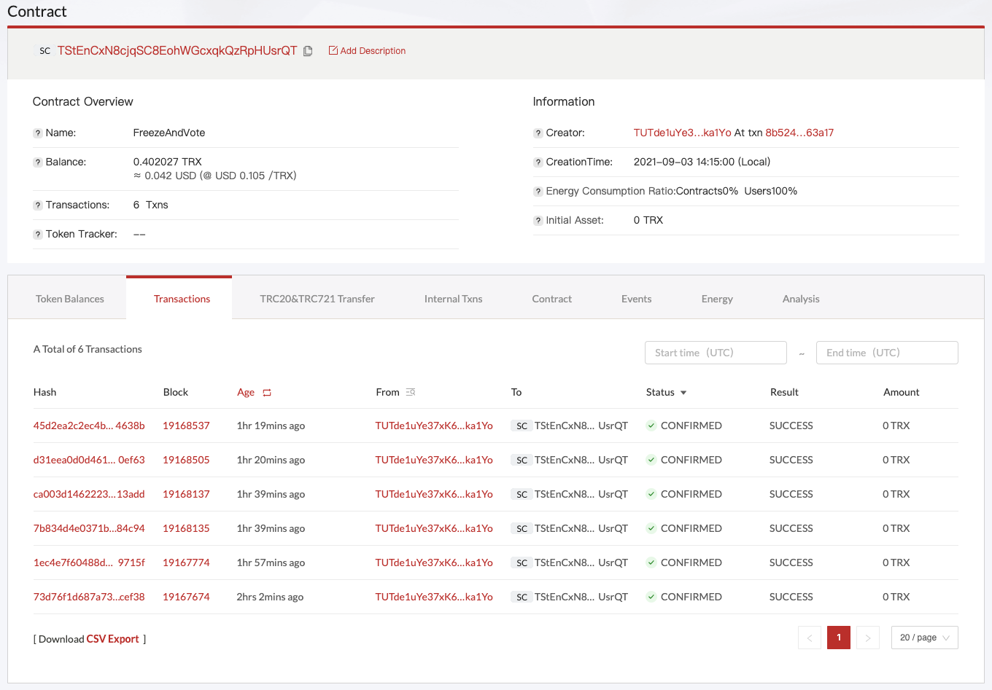This screenshot has width=992, height=690.
Task: Switch to the Token Balances tab
Action: click(69, 298)
